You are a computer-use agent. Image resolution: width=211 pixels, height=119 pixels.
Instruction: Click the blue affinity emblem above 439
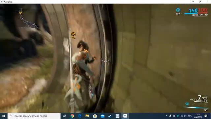point(178,10)
